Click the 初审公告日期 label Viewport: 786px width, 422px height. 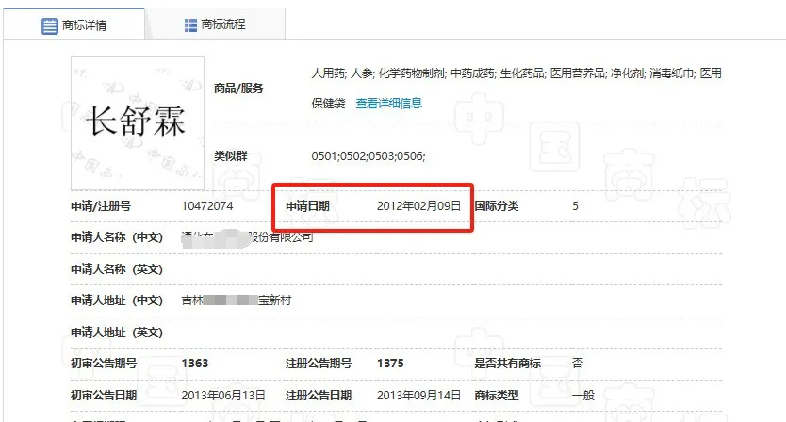tap(104, 396)
